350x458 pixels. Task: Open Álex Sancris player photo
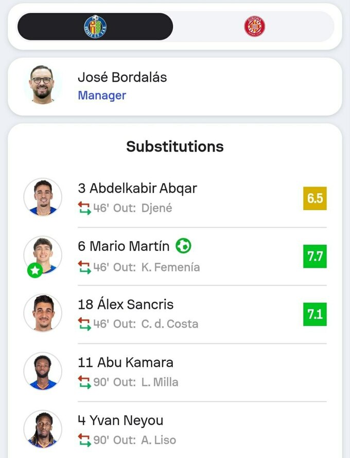[x=43, y=313]
